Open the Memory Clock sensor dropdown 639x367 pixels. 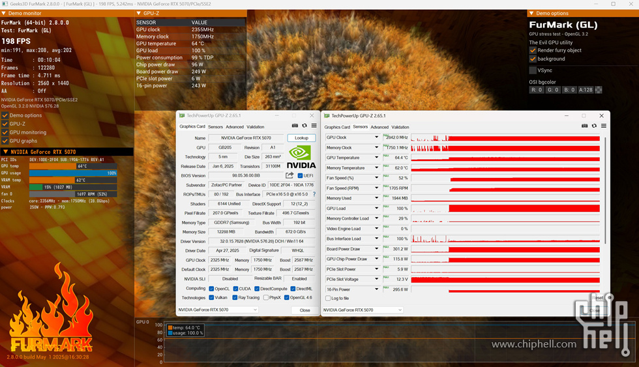pos(376,147)
